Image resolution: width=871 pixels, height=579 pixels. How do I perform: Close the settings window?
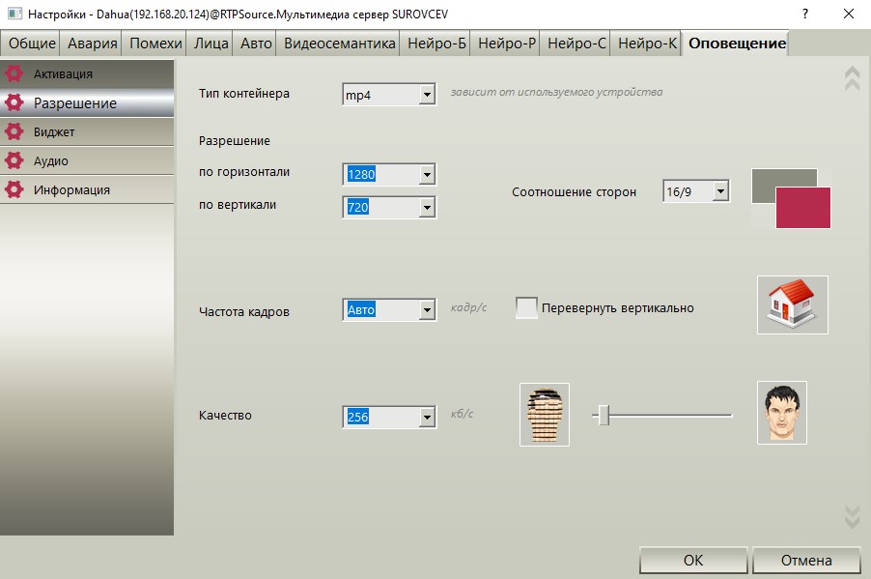[848, 14]
